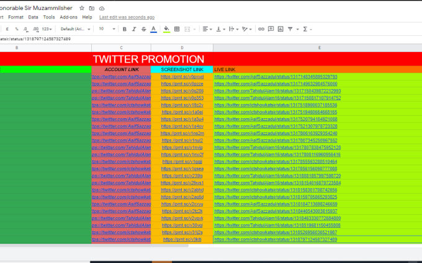This screenshot has width=422, height=263.
Task: Select the SCREENSHOT LINK header cell
Action: tap(182, 69)
